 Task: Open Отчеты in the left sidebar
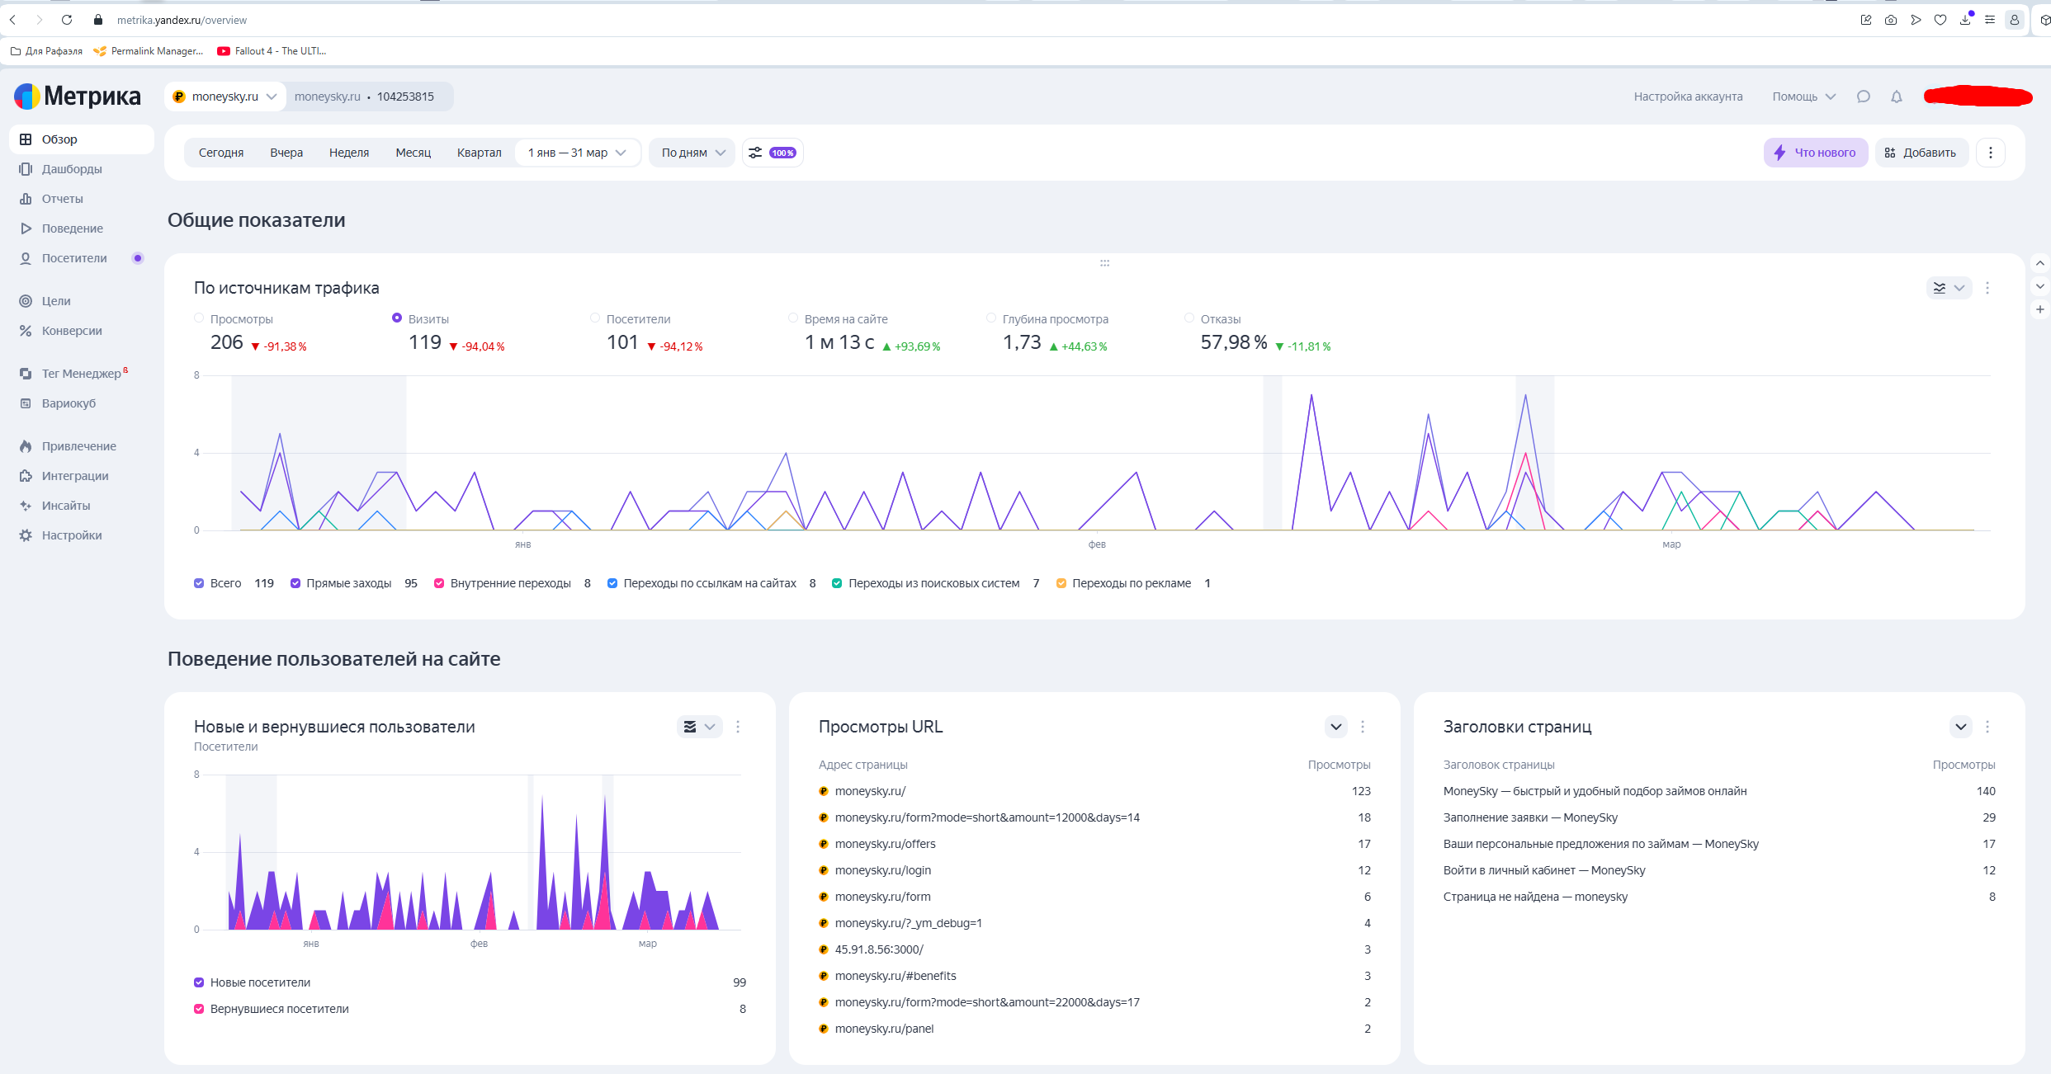pos(62,199)
